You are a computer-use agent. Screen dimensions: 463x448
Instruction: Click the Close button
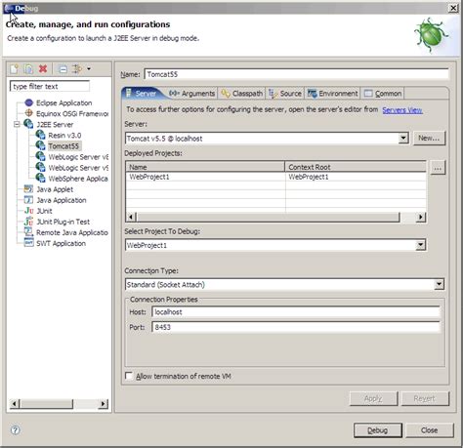point(430,430)
